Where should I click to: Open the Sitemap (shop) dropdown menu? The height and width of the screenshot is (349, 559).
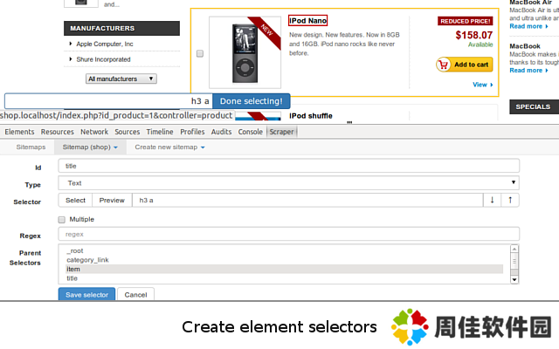[x=90, y=147]
